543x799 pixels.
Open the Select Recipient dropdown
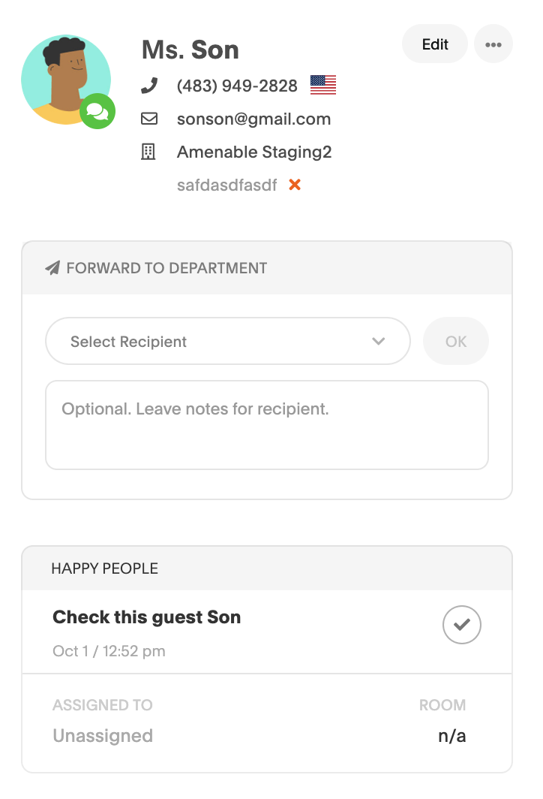click(x=217, y=342)
